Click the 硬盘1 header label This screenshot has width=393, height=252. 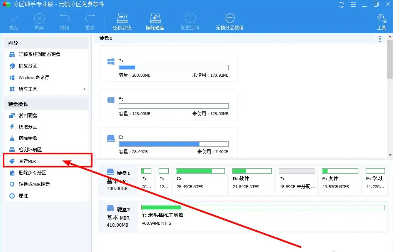click(106, 38)
